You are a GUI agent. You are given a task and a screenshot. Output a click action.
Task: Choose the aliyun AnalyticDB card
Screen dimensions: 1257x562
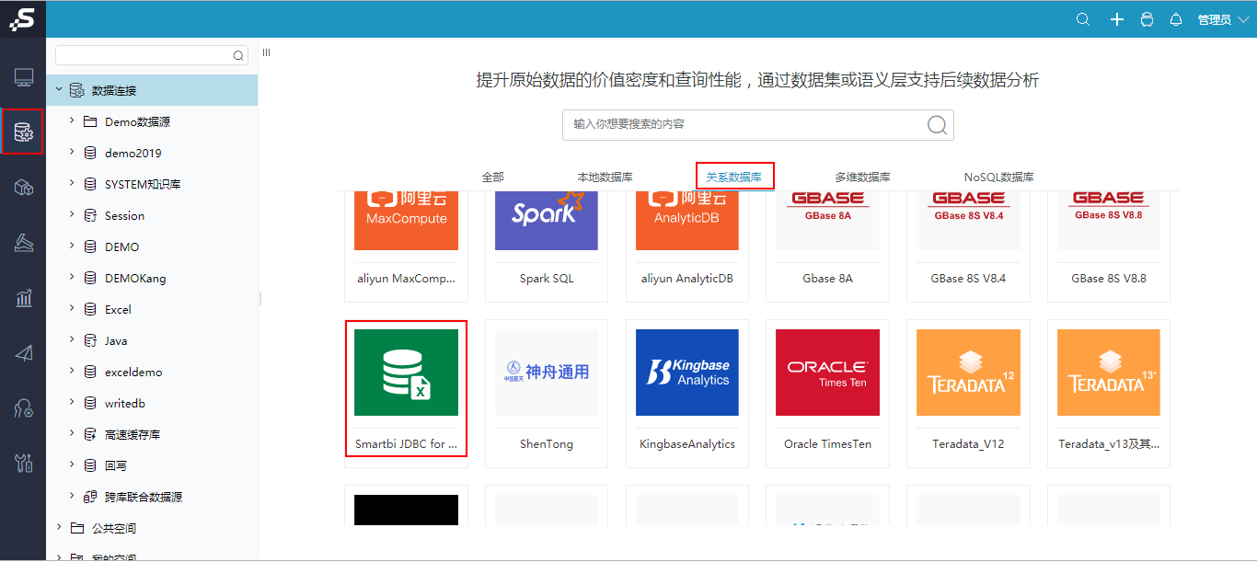[687, 245]
